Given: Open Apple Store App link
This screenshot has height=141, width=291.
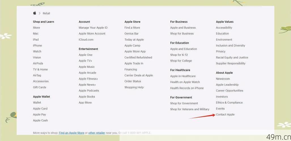Looking at the screenshot, I should click(135, 52).
